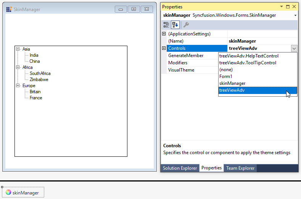Click the (ApplicationSettings) property label

[189, 34]
